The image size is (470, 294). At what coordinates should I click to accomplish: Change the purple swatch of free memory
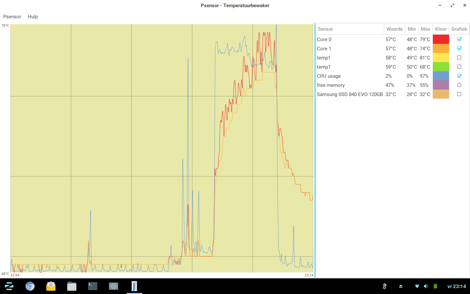441,85
